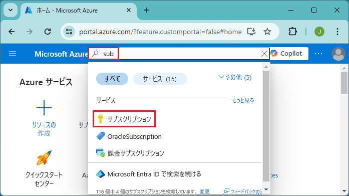
Task: Open the tab search dropdown arrow
Action: point(11,10)
